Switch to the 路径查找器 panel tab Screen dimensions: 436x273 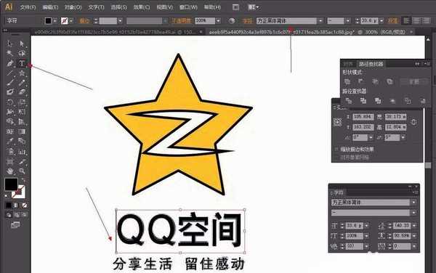(x=371, y=64)
